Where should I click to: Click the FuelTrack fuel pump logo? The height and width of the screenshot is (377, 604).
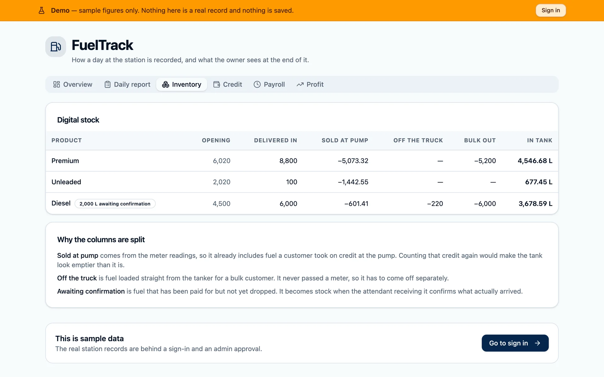pyautogui.click(x=56, y=46)
